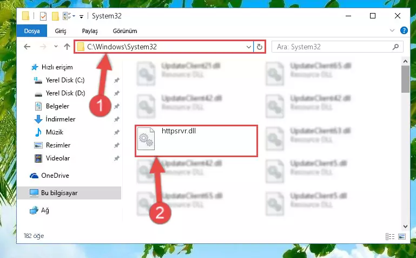Image resolution: width=416 pixels, height=258 pixels.
Task: Click the pin icon next to Yerel Disk (D:)
Action: tap(116, 93)
